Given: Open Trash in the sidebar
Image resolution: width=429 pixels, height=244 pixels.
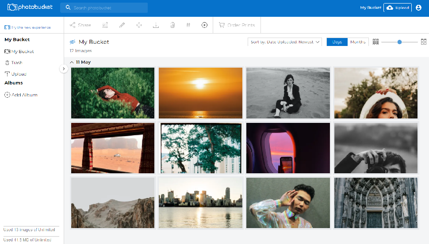Looking at the screenshot, I should tap(14, 63).
